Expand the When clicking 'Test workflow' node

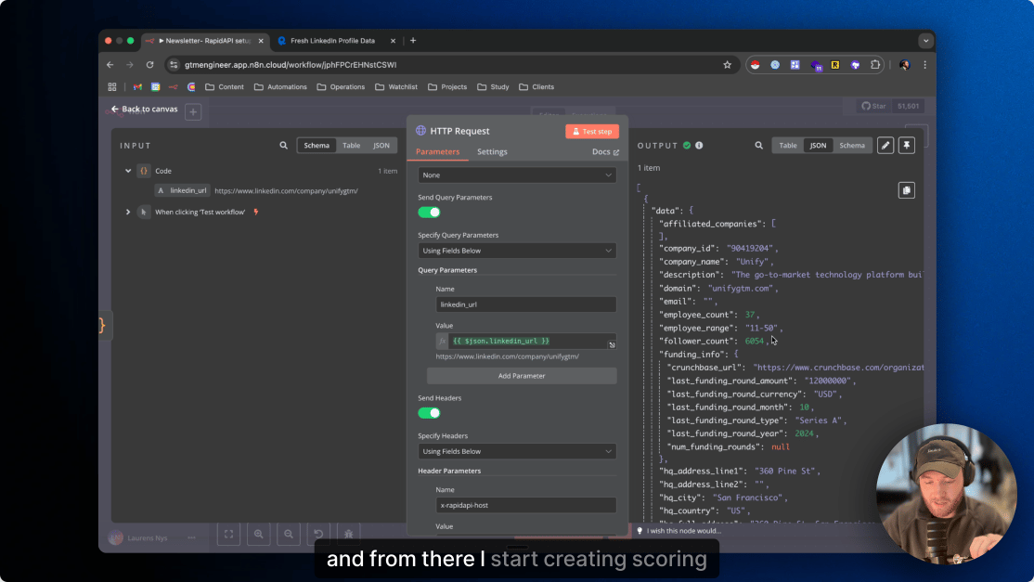(128, 213)
